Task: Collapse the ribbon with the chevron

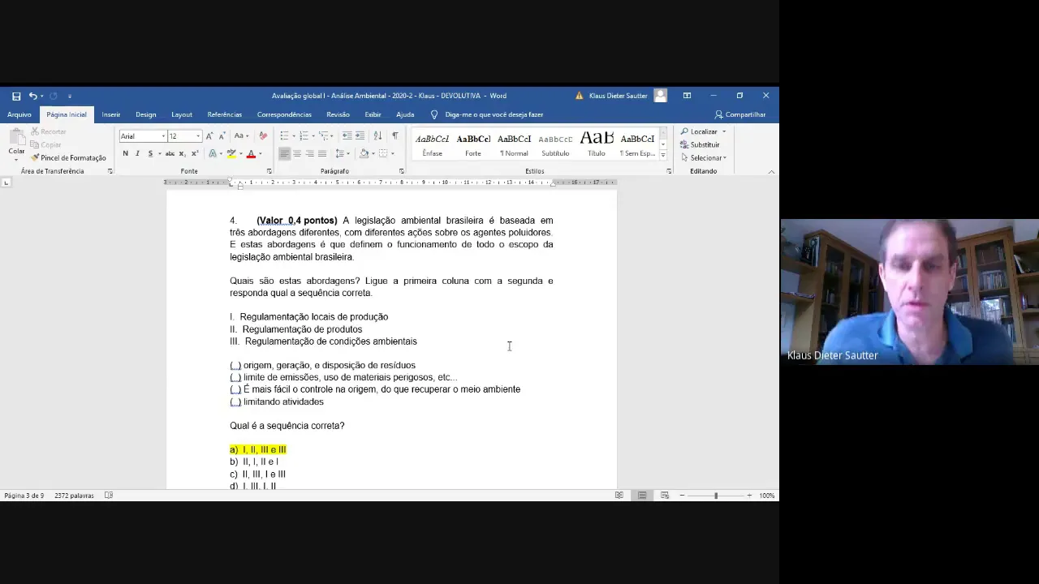Action: [x=771, y=171]
